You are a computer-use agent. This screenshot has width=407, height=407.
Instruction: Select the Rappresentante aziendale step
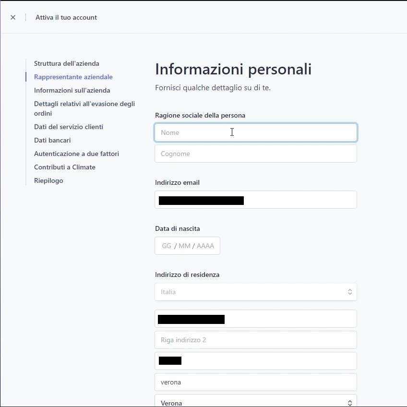(x=73, y=77)
